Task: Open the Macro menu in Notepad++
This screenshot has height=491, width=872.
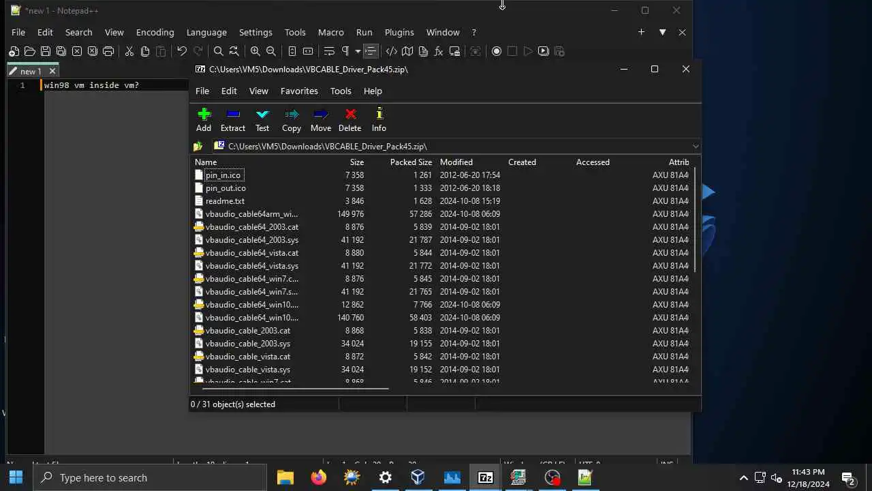Action: pyautogui.click(x=330, y=32)
